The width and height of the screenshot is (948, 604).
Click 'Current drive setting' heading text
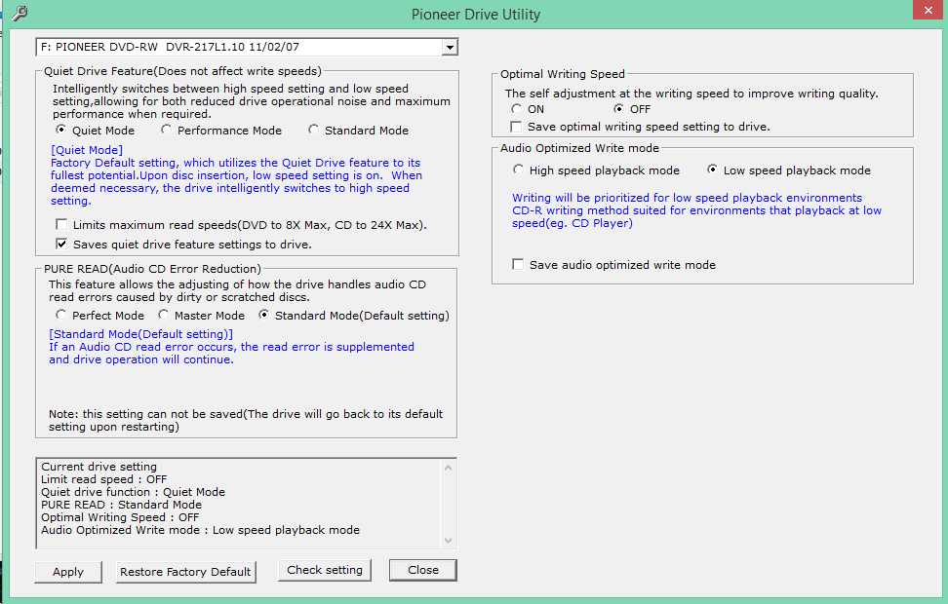(x=99, y=467)
